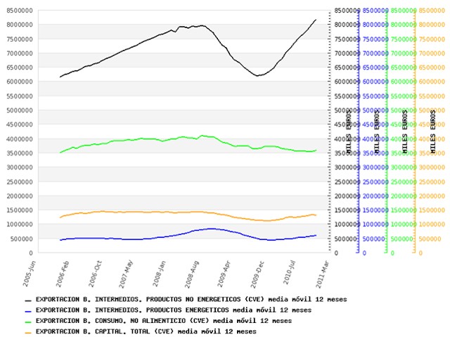Click the 2005-Jun x-axis date label
This screenshot has width=450, height=337.
coord(27,272)
